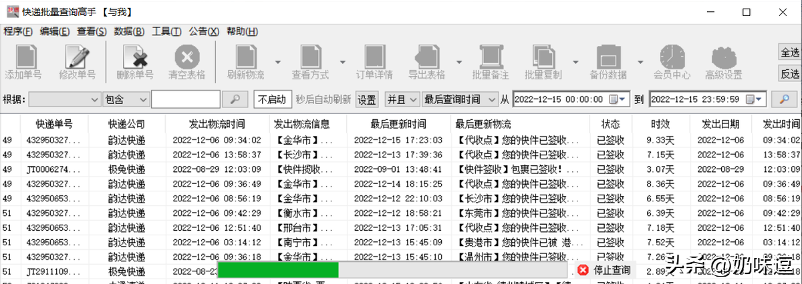The width and height of the screenshot is (802, 284).
Task: Focus the filter keyword text box
Action: point(186,99)
